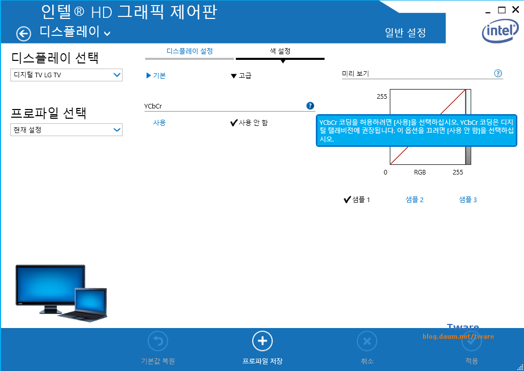Screen dimensions: 524x371
Task: Open the 미리 보기 help icon
Action: point(498,73)
